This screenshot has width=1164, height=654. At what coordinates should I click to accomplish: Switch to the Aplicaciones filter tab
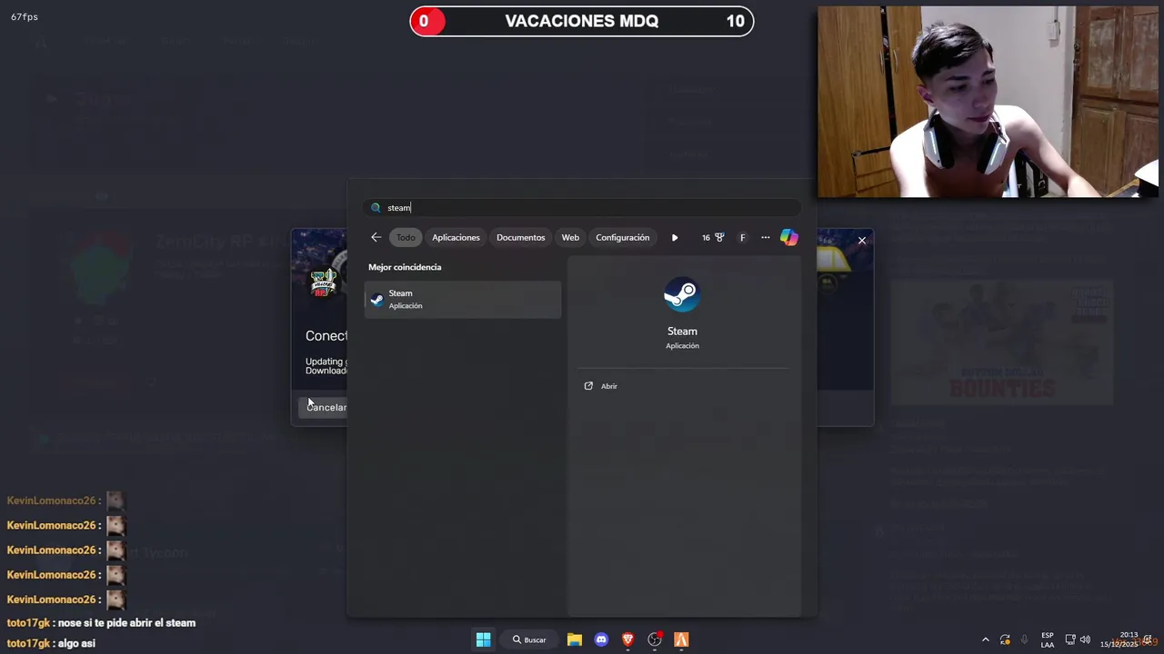[456, 238]
